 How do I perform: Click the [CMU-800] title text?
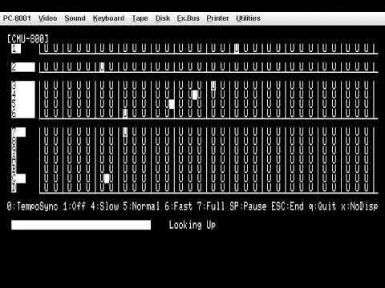28,39
